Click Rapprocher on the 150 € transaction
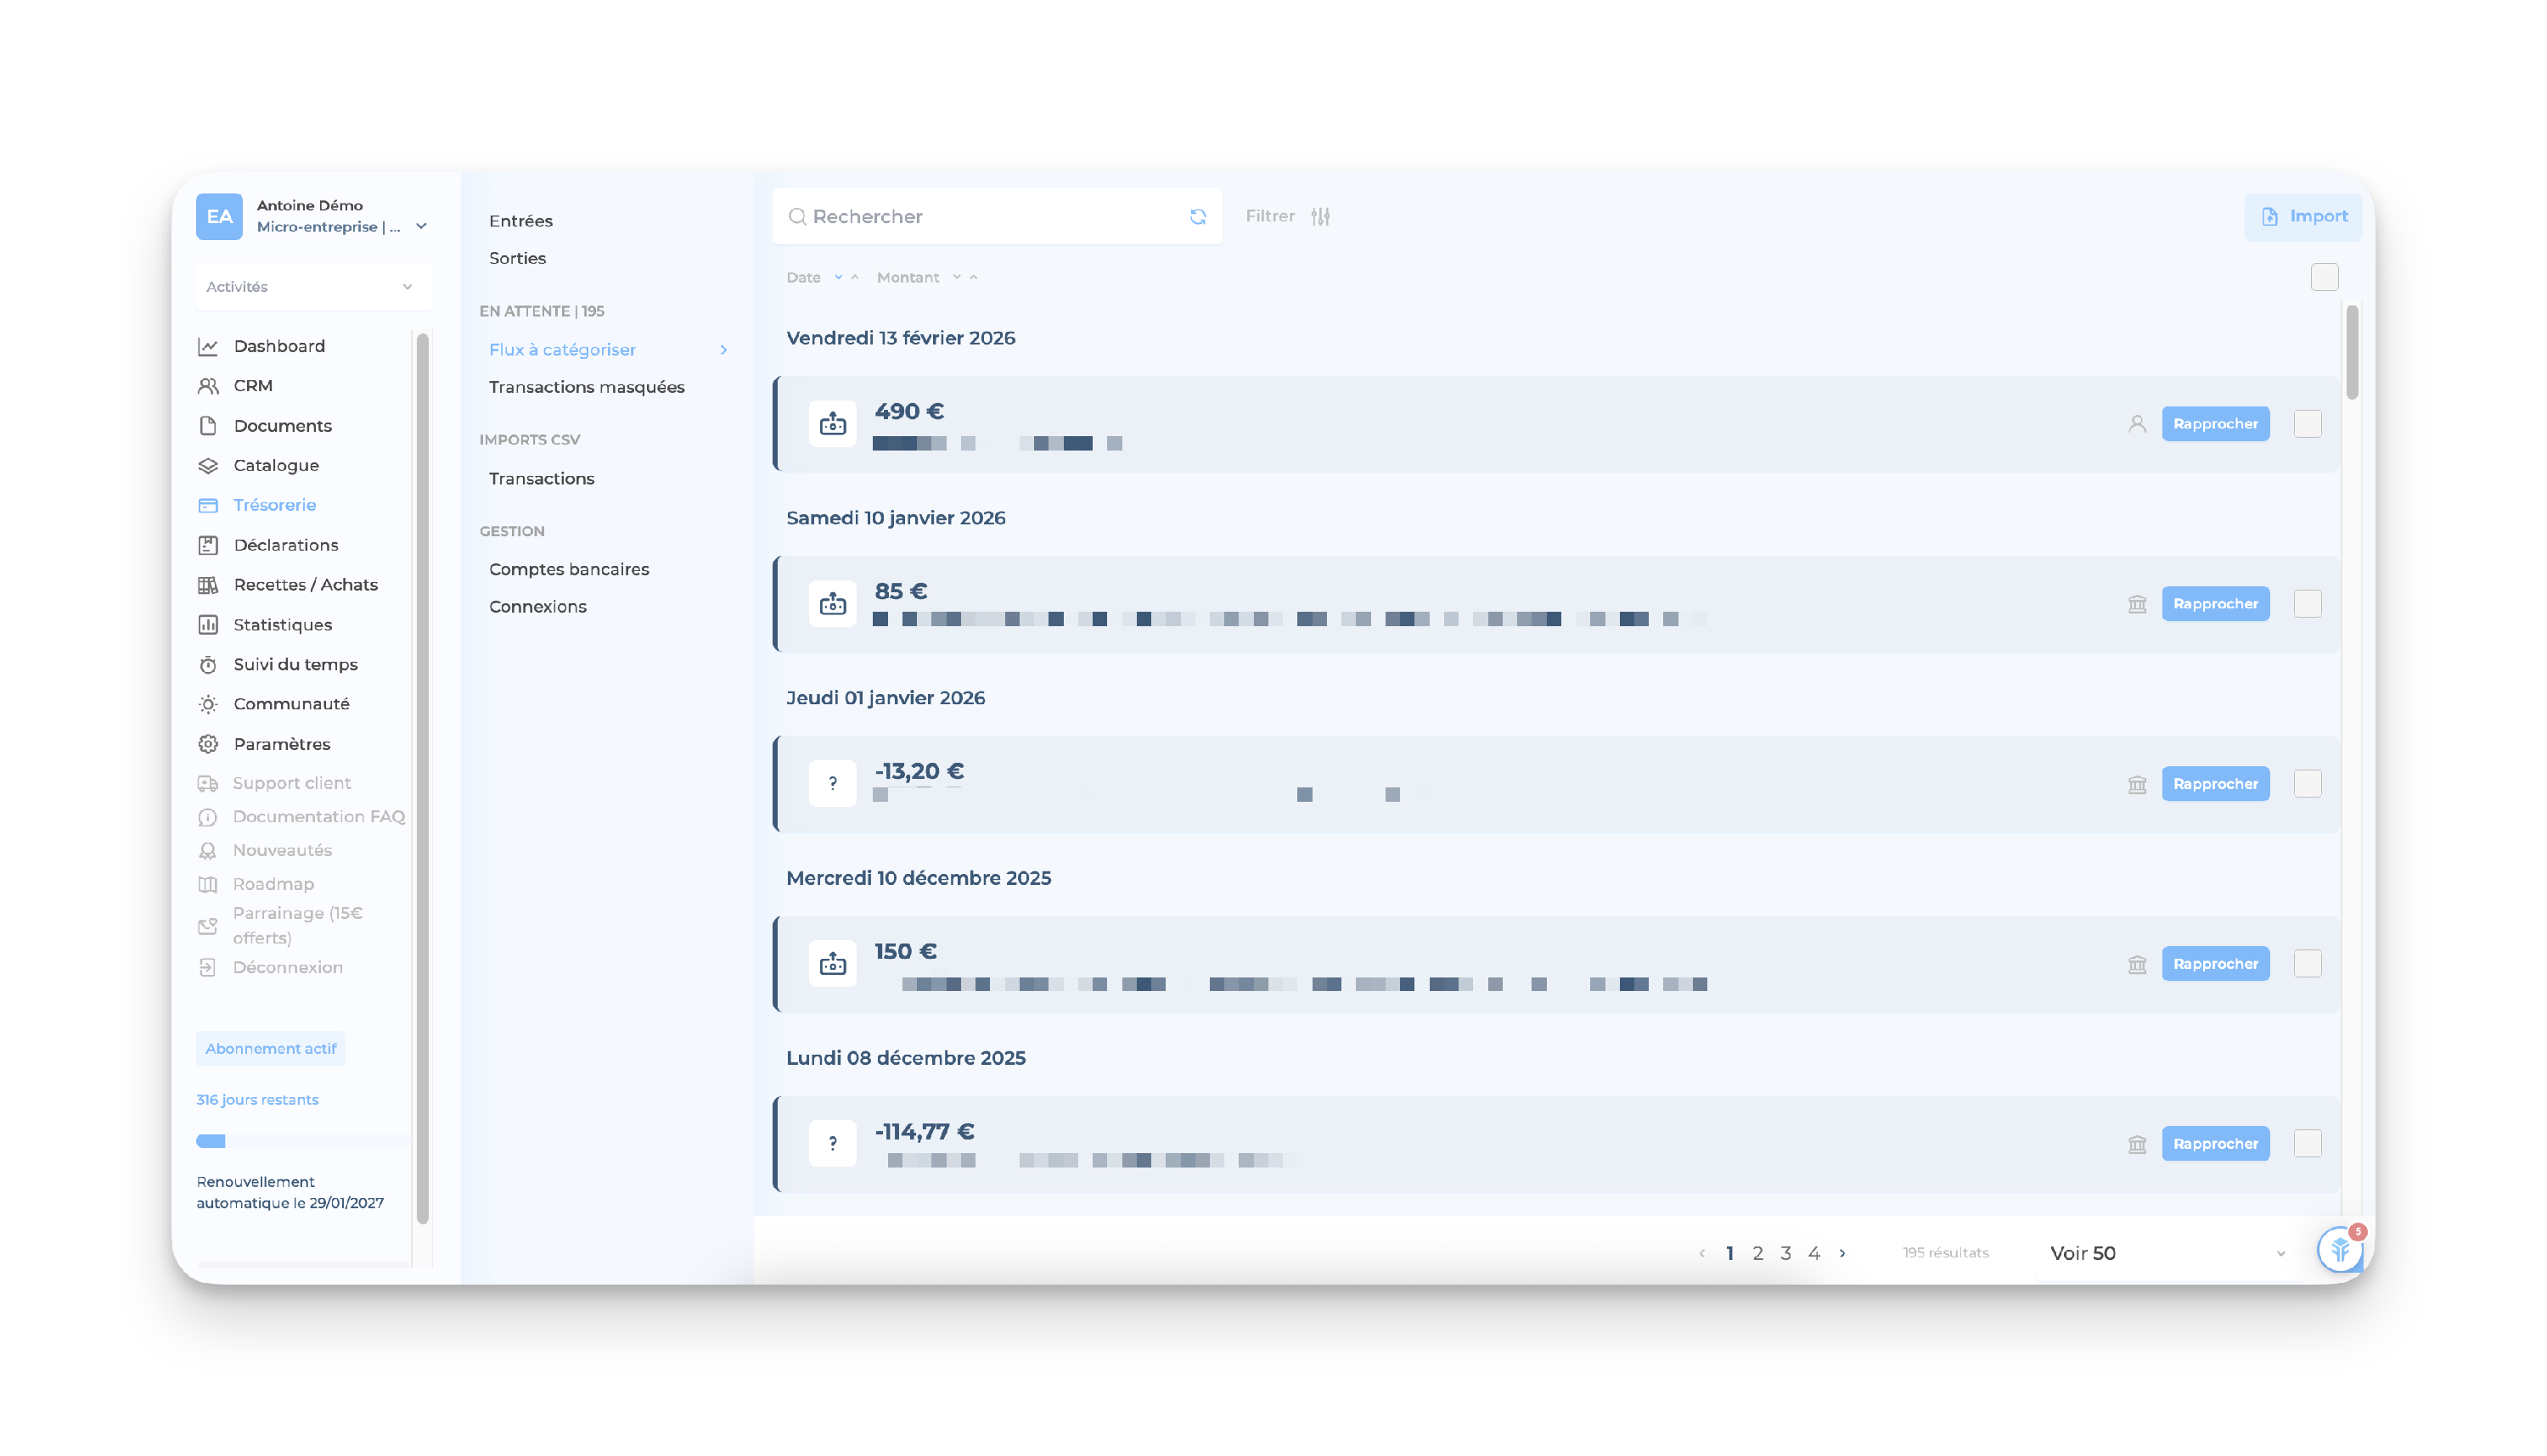Image resolution: width=2547 pixels, height=1456 pixels. 2215,964
